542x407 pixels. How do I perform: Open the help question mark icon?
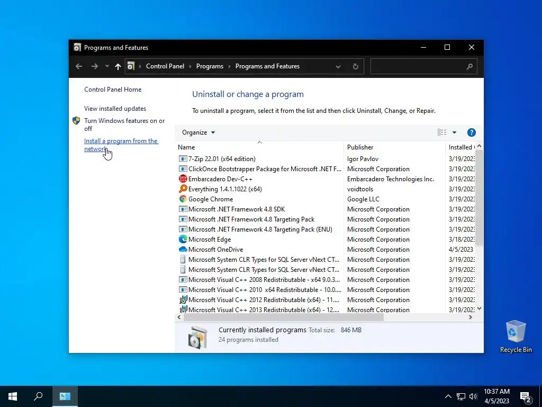(471, 132)
